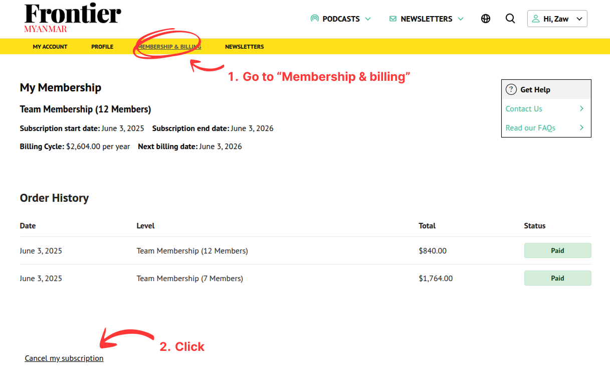This screenshot has width=610, height=383.
Task: Click the search magnifier icon
Action: 510,18
